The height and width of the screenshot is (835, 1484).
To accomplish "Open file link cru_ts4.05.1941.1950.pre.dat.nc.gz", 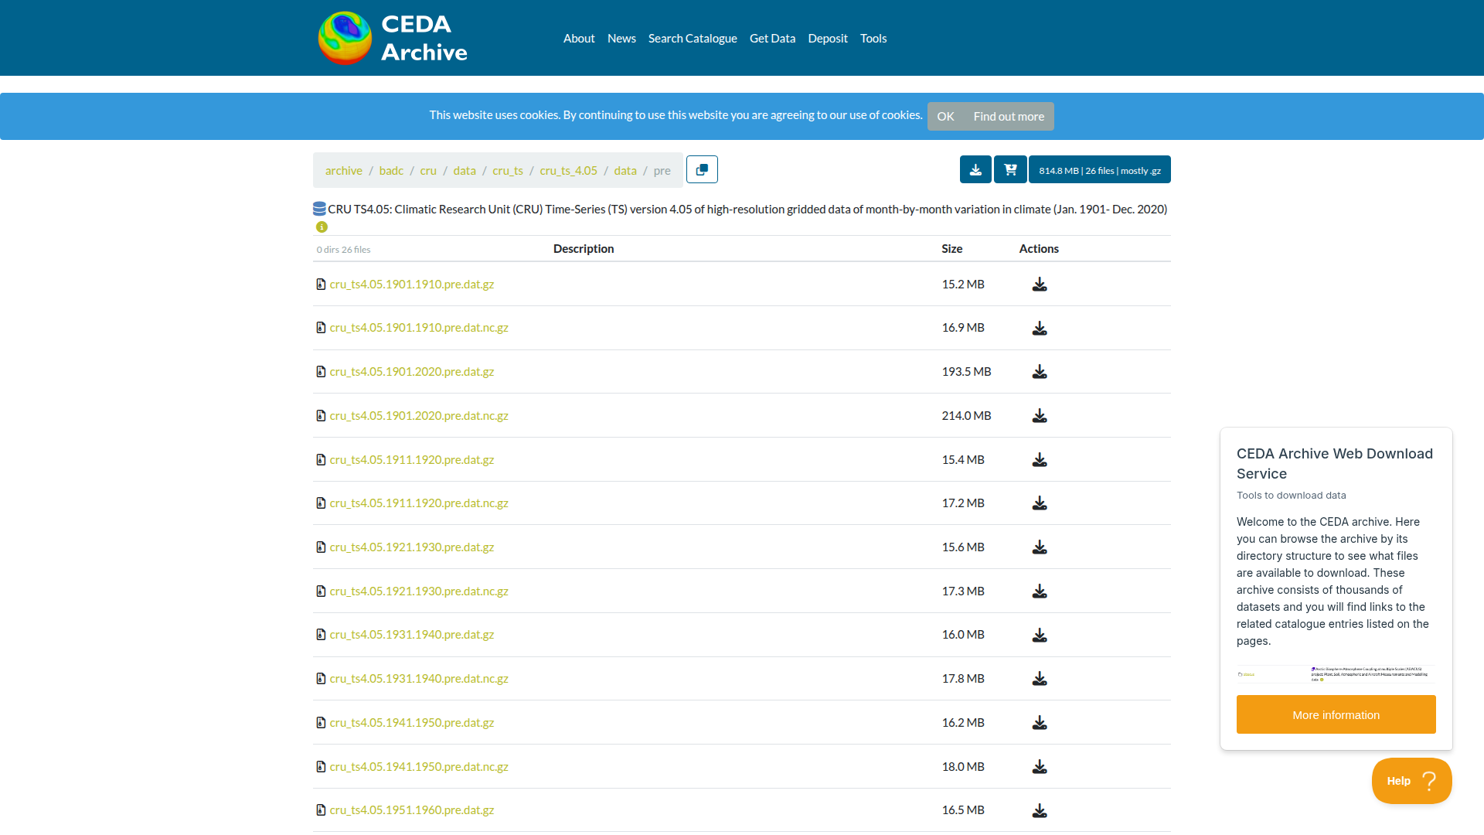I will pos(419,766).
